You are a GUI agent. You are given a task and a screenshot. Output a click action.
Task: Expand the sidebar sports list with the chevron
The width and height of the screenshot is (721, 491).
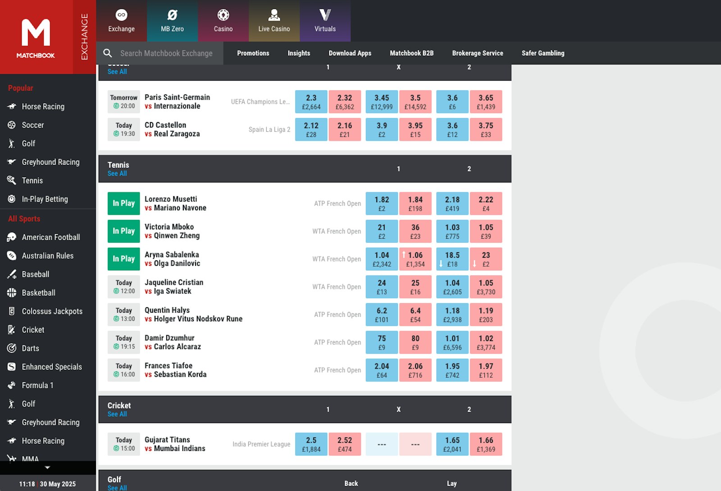coord(48,467)
